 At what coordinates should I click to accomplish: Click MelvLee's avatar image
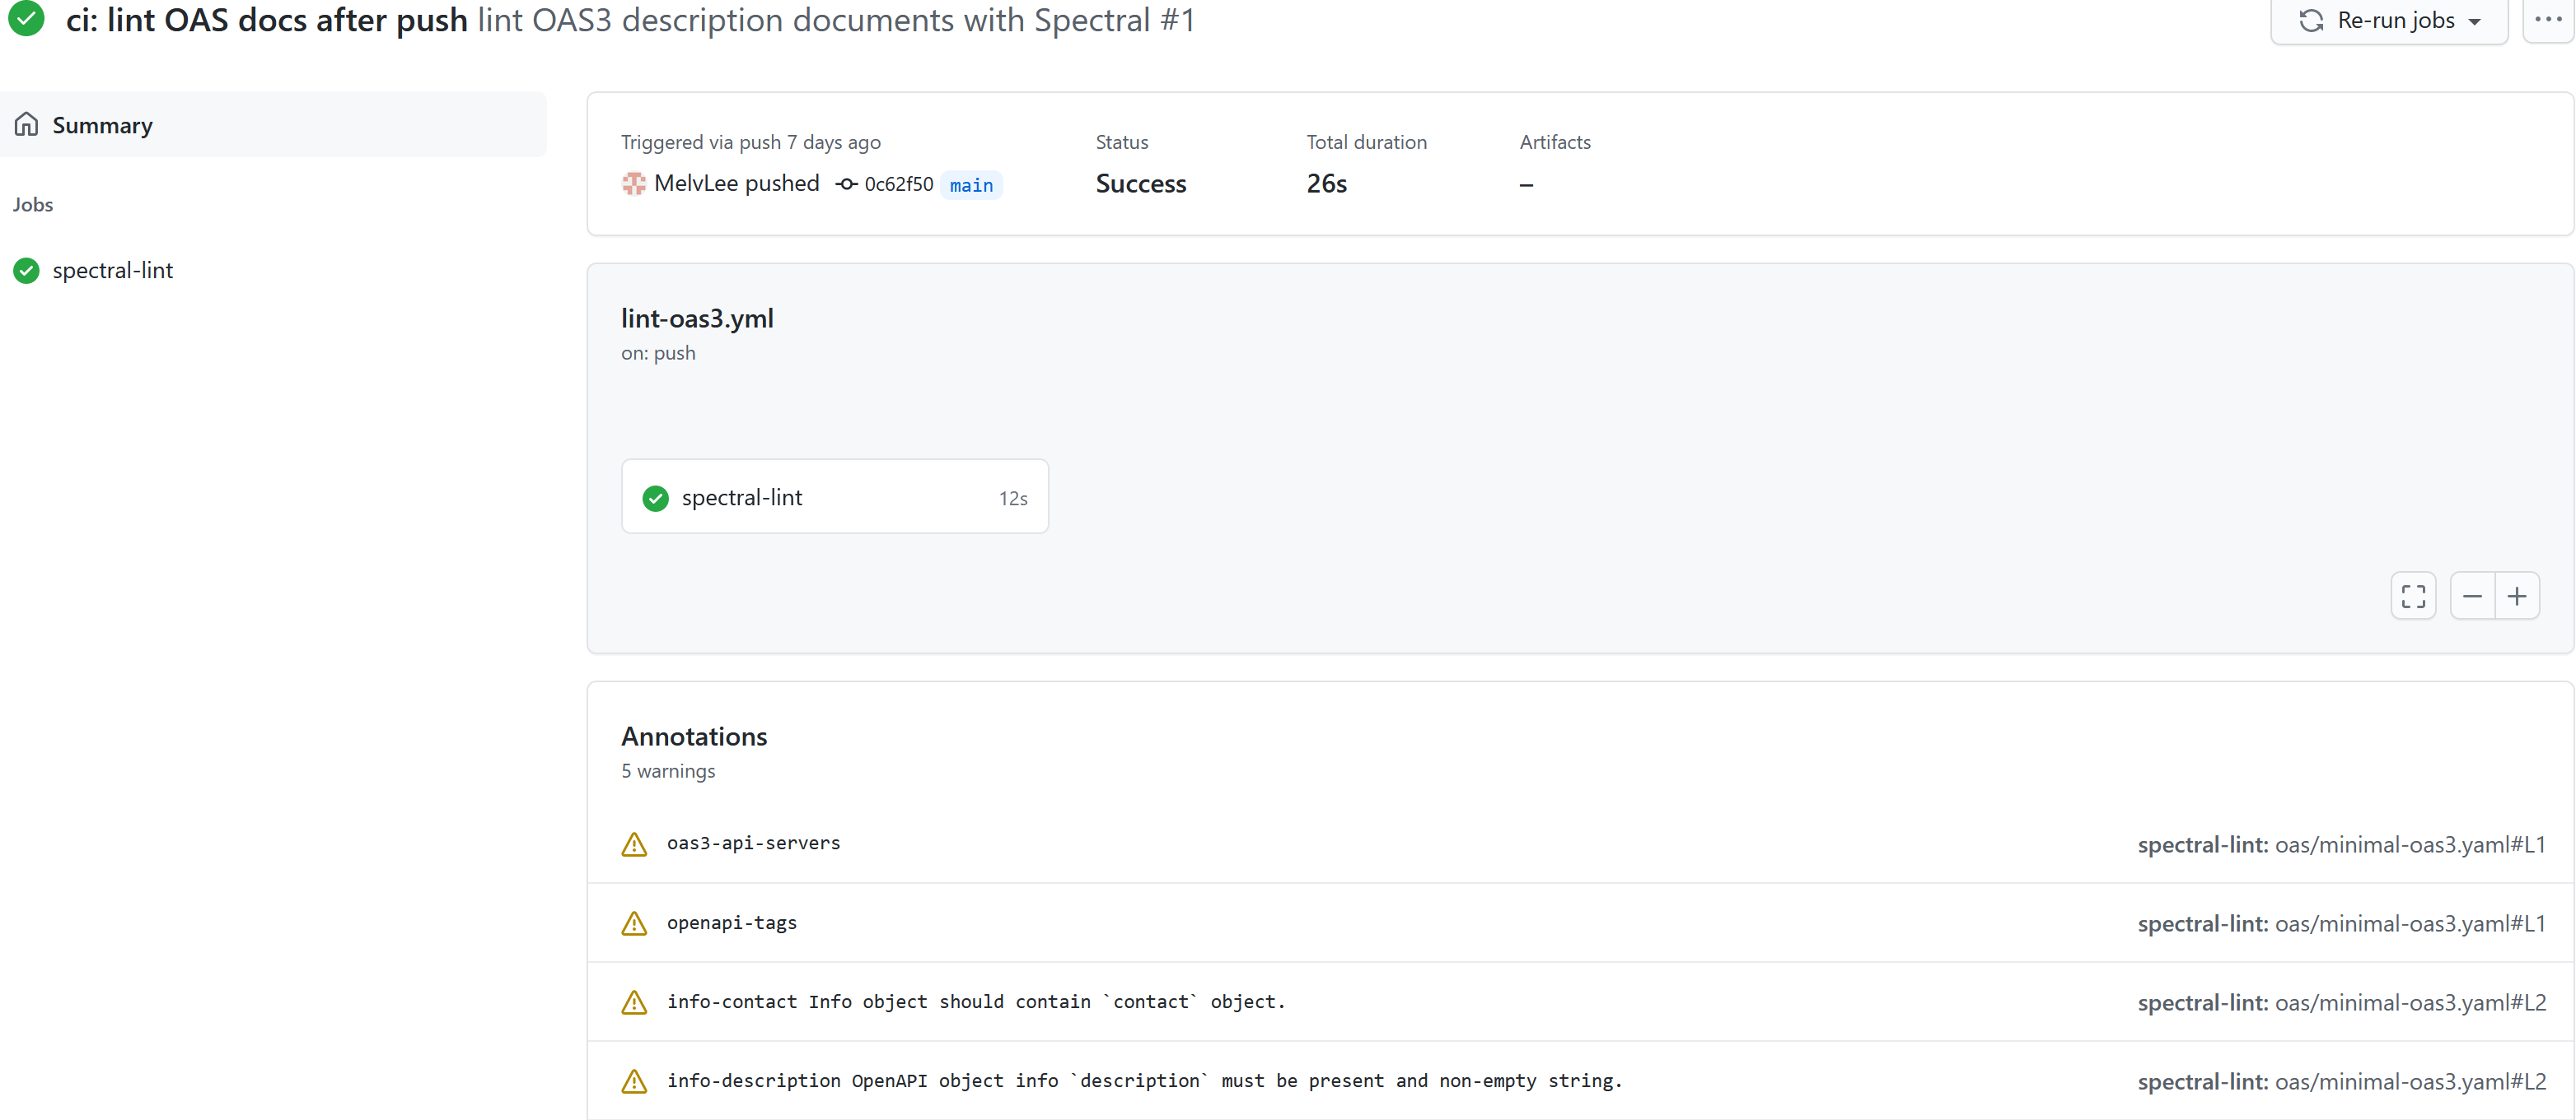tap(634, 184)
